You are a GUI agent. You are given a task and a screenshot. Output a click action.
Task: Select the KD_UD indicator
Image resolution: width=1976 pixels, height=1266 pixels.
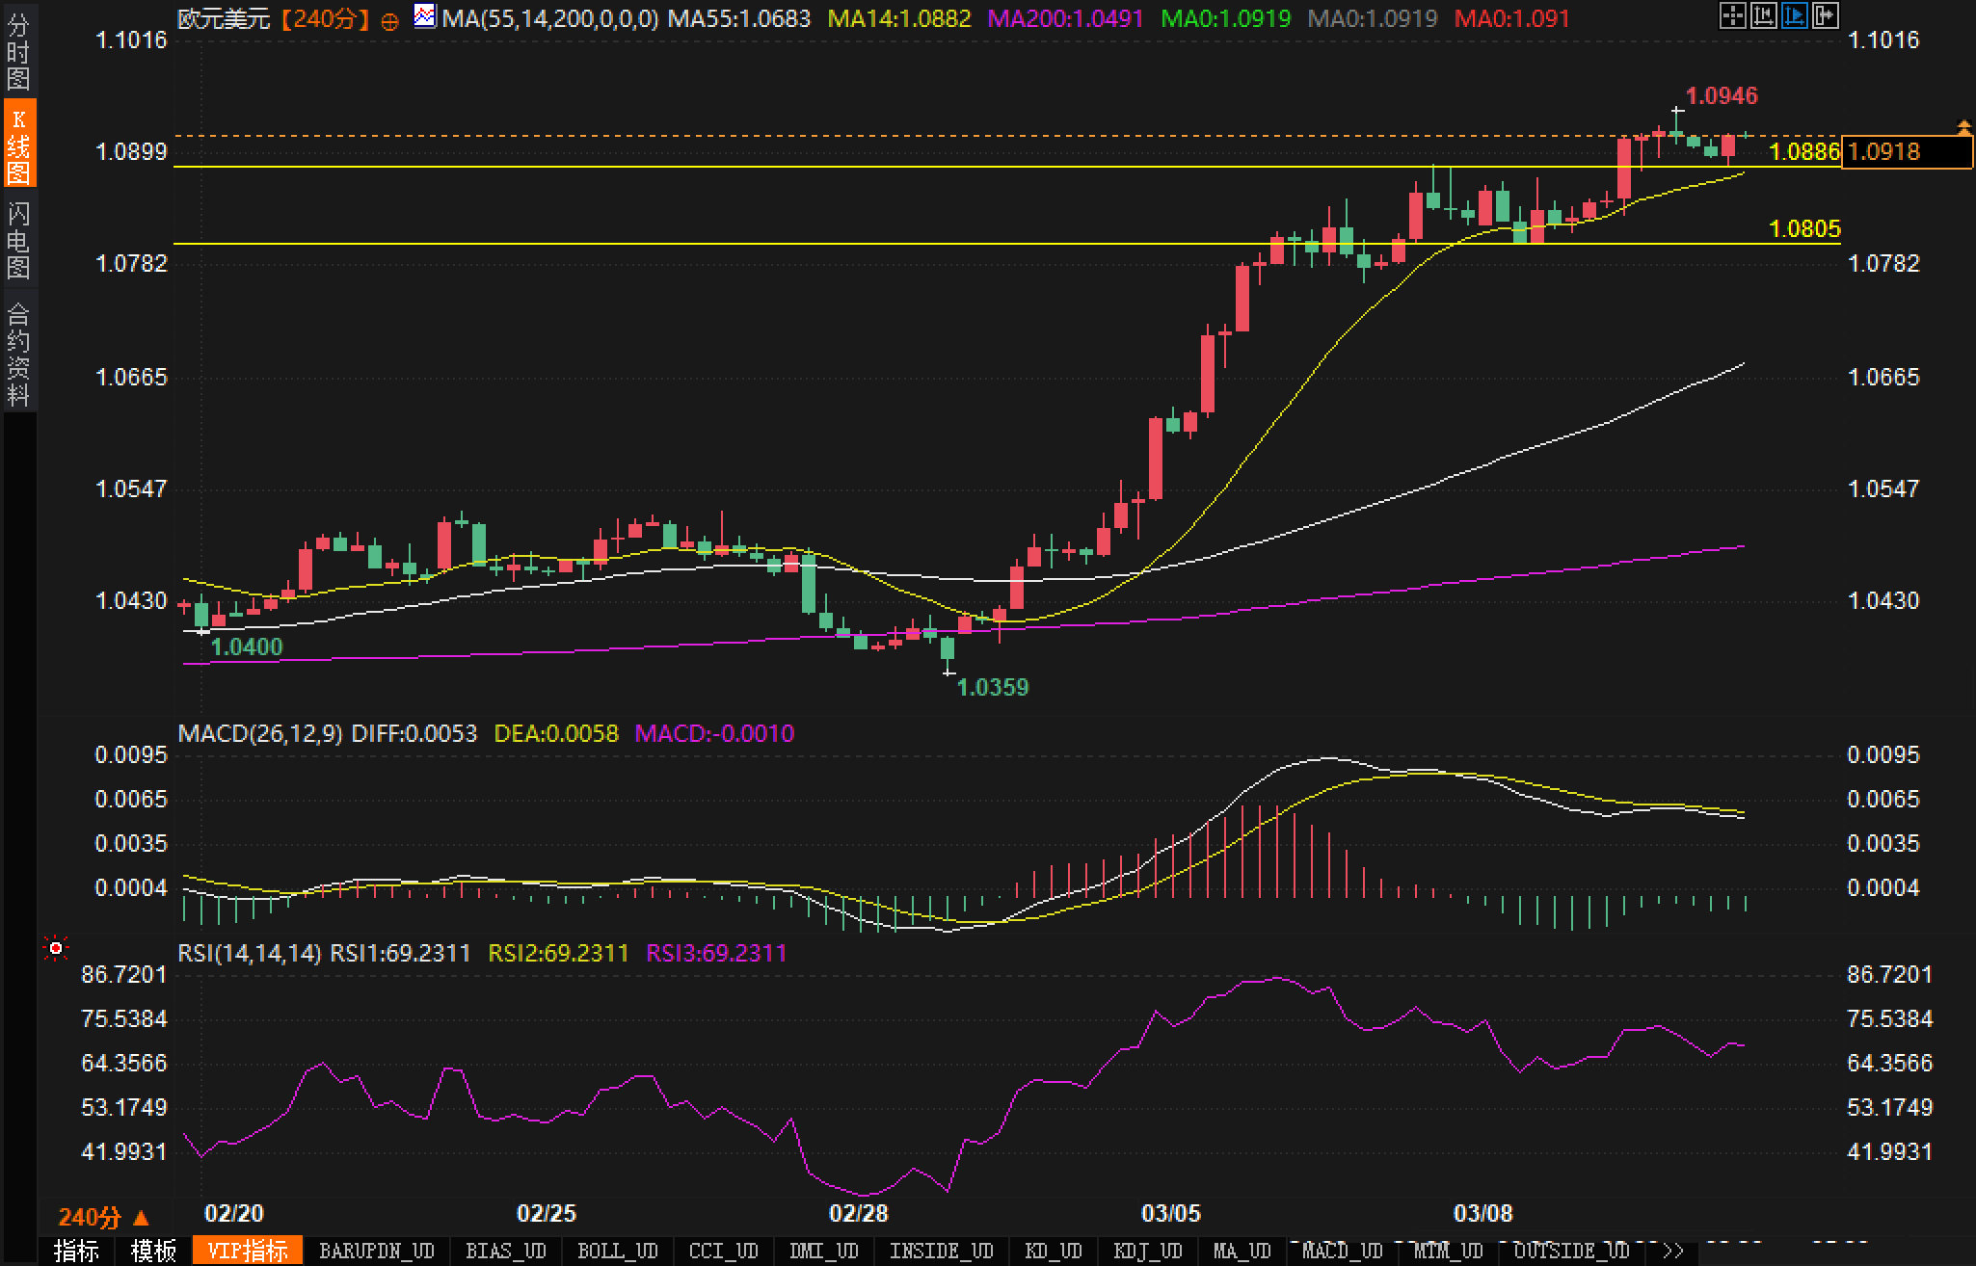[1054, 1251]
